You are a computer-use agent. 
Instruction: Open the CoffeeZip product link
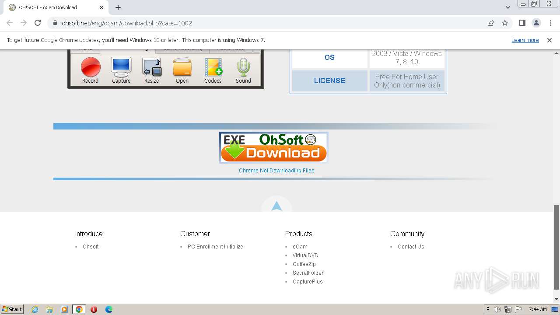click(304, 264)
